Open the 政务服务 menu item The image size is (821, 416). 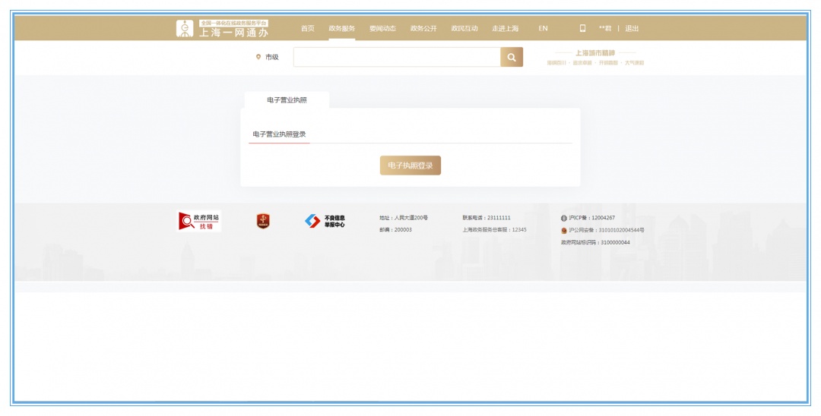pos(342,28)
